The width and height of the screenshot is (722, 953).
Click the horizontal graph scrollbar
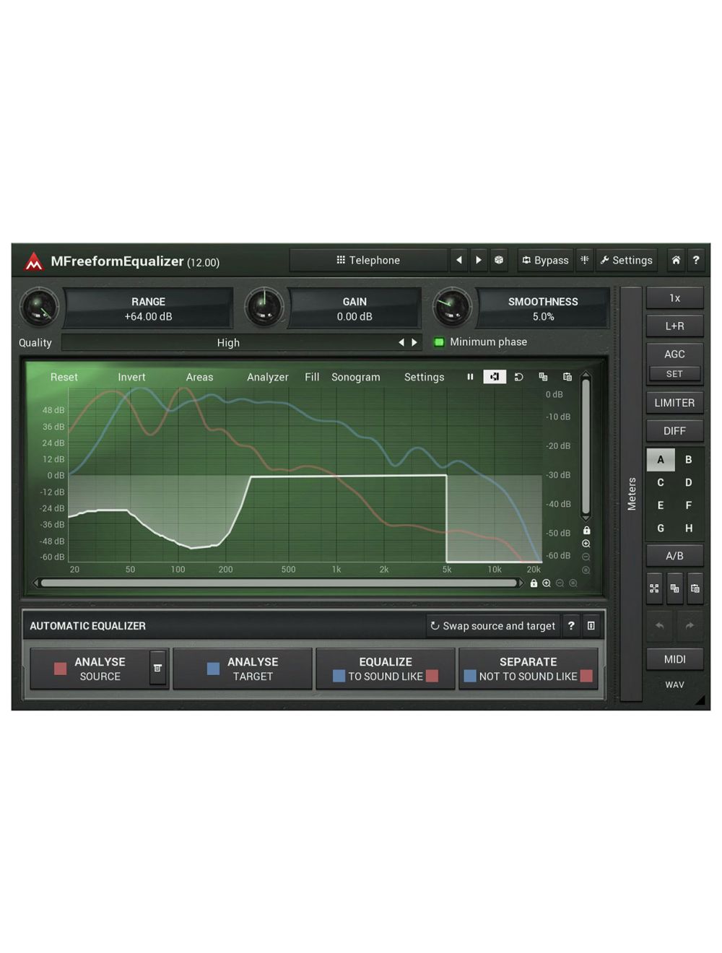click(x=278, y=583)
